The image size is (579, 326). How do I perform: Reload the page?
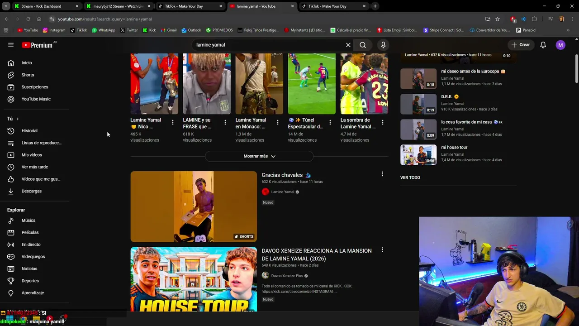[x=28, y=19]
